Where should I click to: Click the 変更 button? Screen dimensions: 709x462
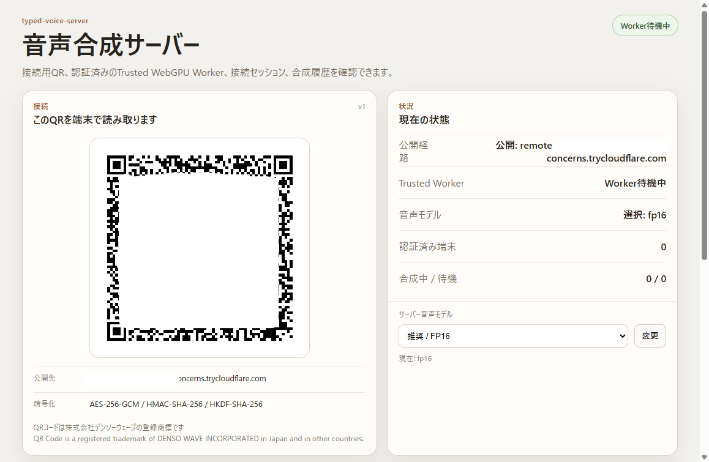pos(650,336)
